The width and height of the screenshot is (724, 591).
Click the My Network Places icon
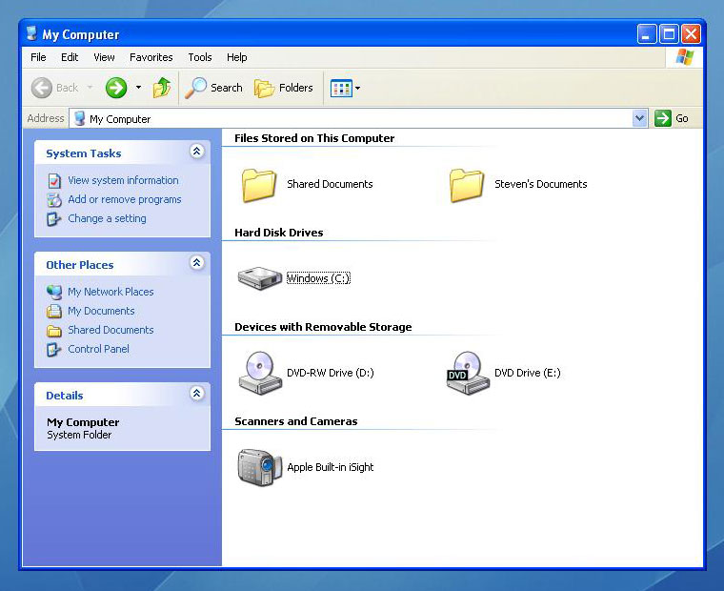tap(54, 292)
